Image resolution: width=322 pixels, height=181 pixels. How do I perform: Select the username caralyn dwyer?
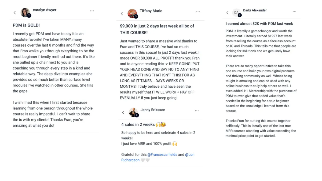45,10
